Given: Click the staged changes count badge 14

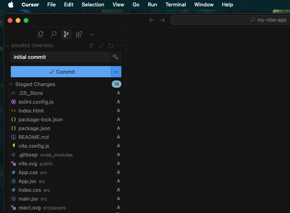Looking at the screenshot, I should click(116, 84).
